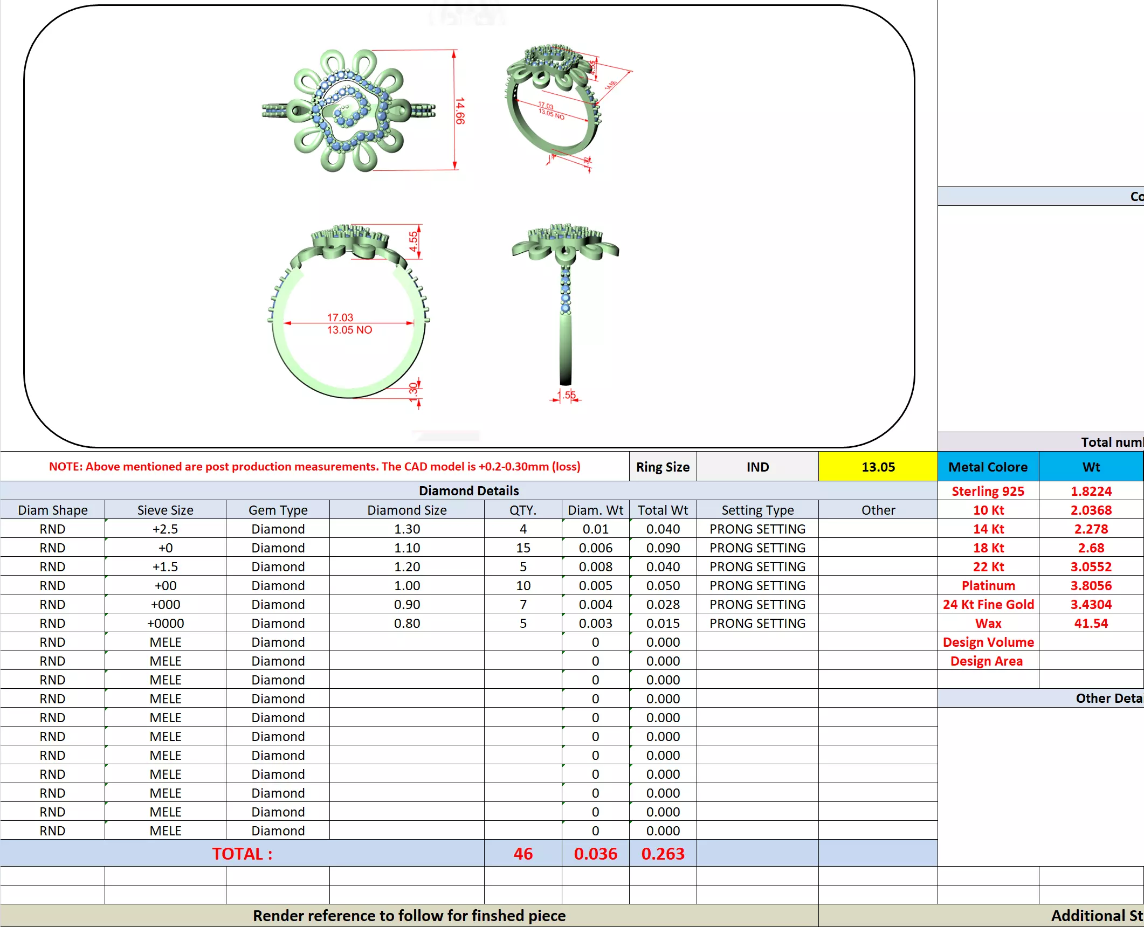This screenshot has width=1144, height=927.
Task: Click the IND ring size standard cell
Action: (x=757, y=467)
